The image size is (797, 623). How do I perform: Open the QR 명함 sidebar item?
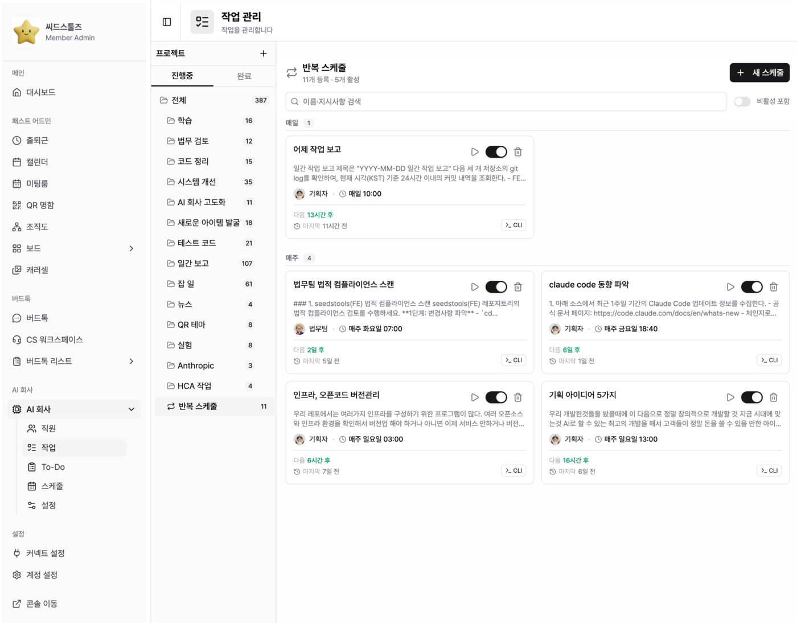pos(74,206)
